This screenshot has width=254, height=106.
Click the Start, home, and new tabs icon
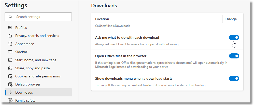10,60
